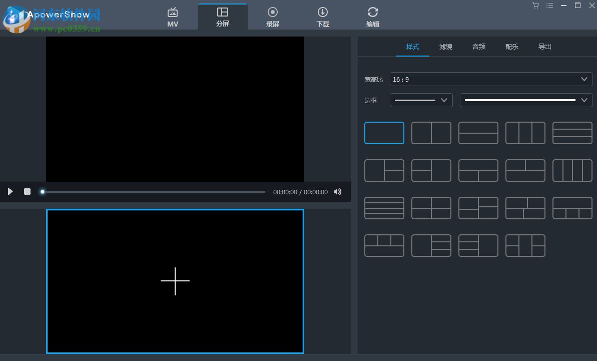Select the single-screen layout
The image size is (597, 361).
[384, 133]
